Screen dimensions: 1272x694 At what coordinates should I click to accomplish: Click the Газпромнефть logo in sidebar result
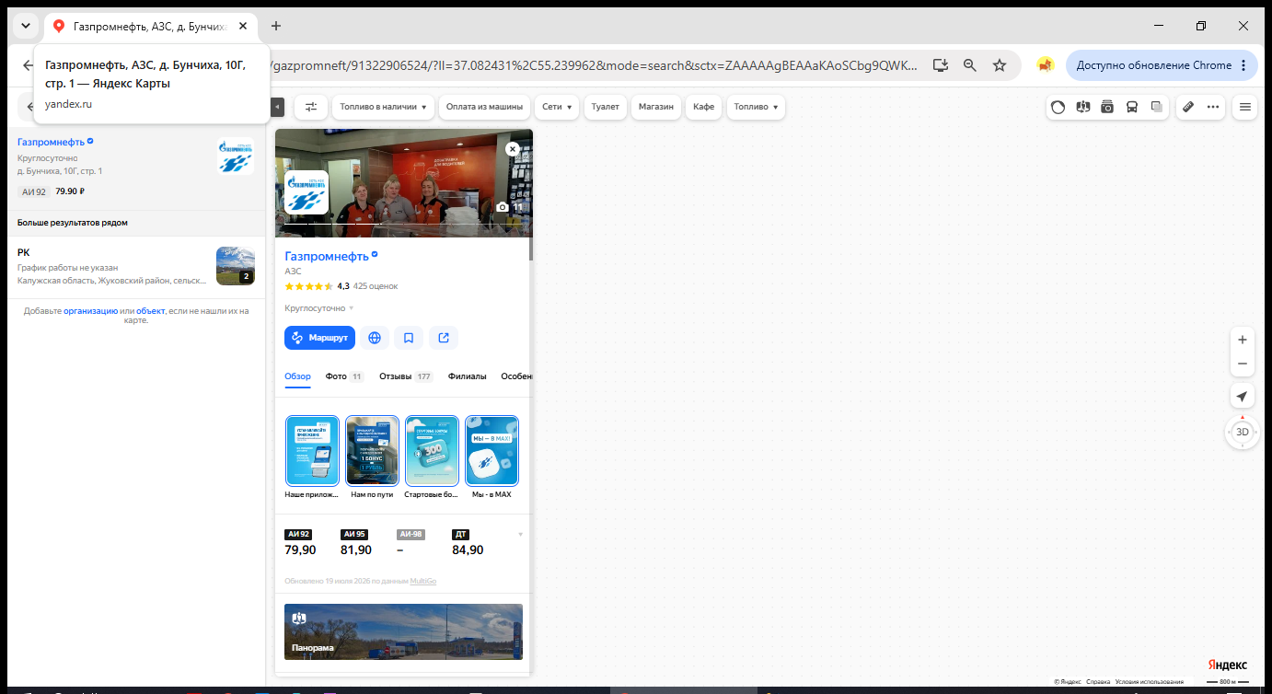pyautogui.click(x=235, y=156)
